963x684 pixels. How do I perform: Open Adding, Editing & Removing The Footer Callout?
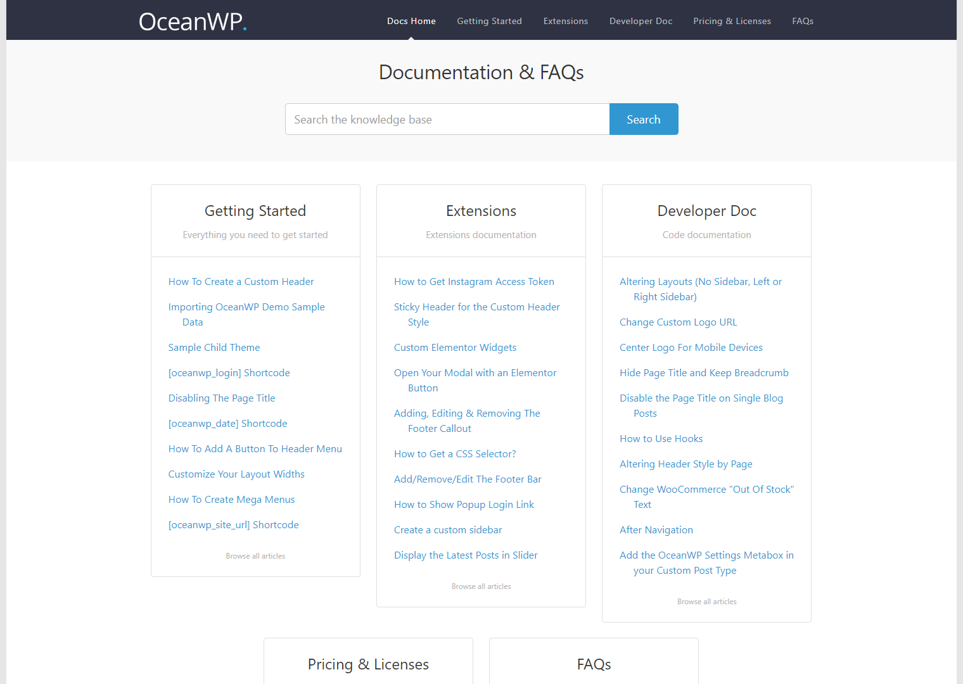(467, 421)
